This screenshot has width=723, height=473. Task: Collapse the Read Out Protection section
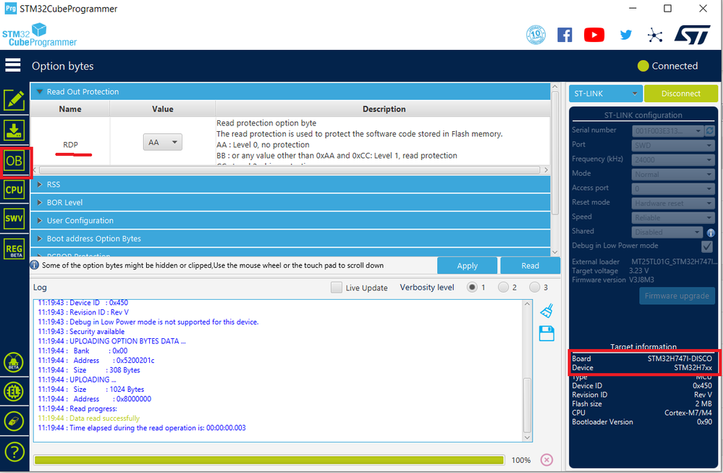click(x=290, y=92)
